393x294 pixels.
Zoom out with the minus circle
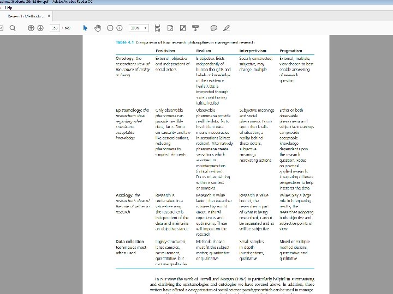click(x=110, y=28)
